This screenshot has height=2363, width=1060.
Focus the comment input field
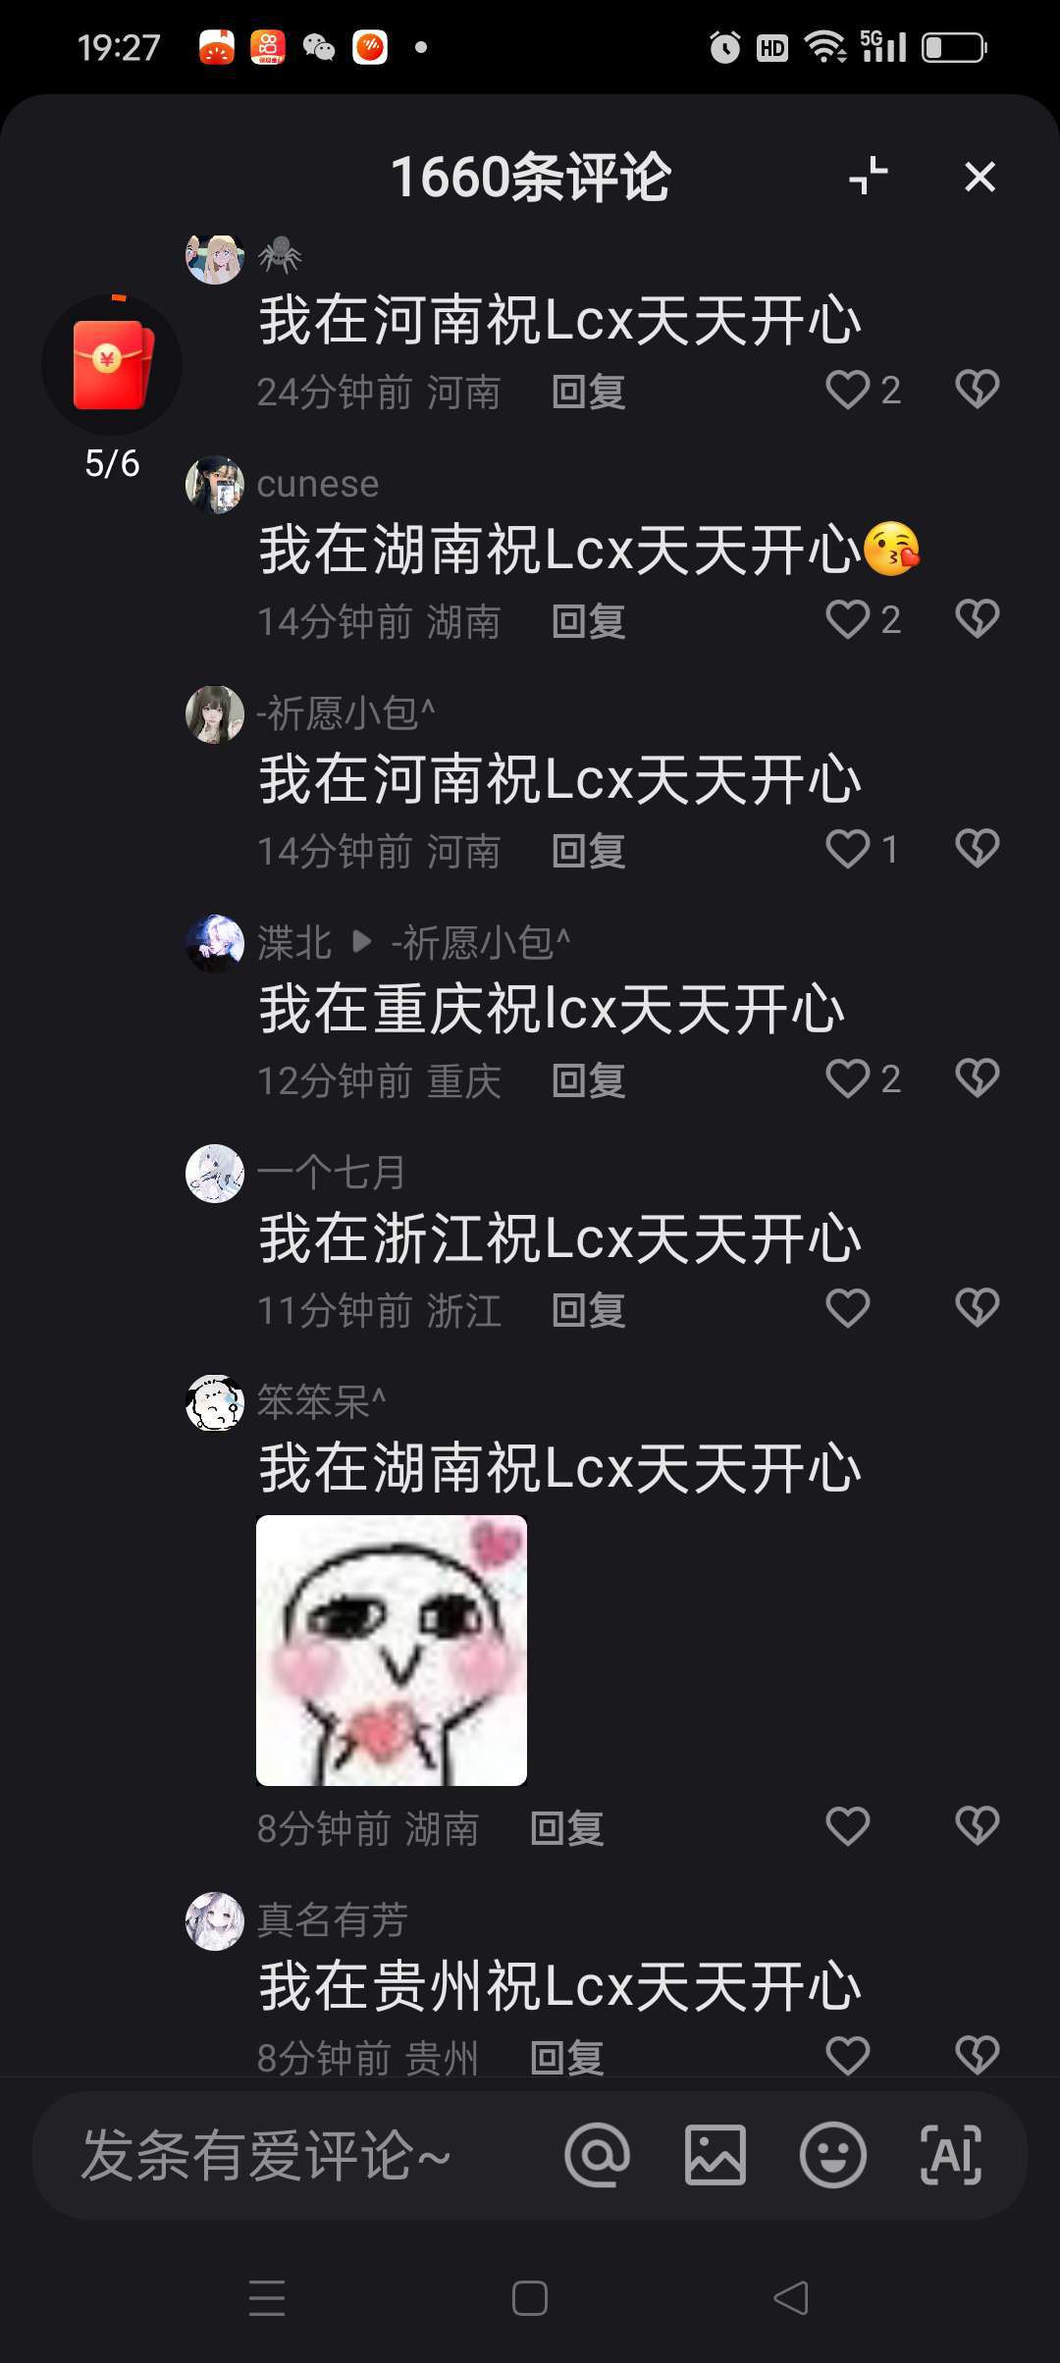pyautogui.click(x=294, y=2156)
